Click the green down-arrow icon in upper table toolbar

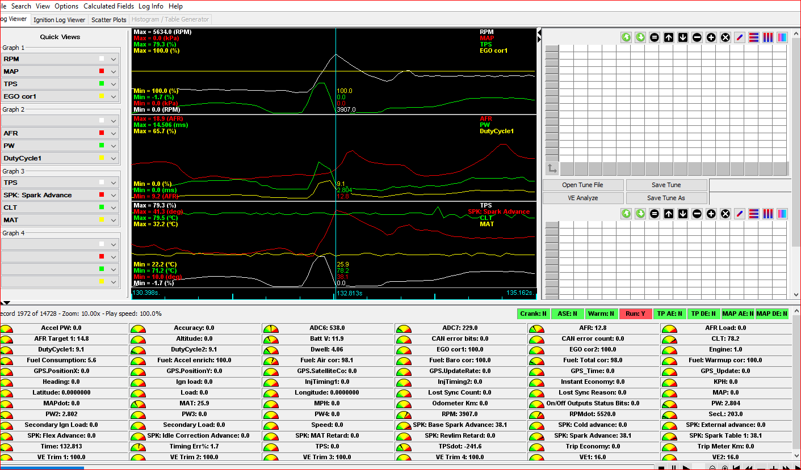(640, 37)
